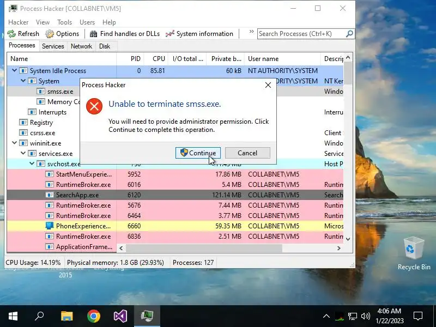Select RuntimeBroker.exe with PID 6836
436x327 pixels.
175,237
